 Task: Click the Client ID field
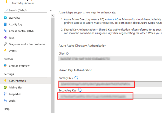(110, 58)
